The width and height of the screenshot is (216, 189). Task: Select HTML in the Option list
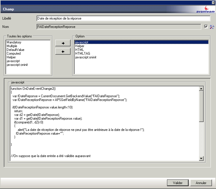click(79, 50)
